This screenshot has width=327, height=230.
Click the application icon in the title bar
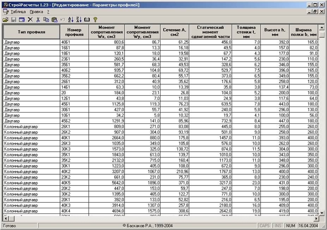click(x=6, y=5)
